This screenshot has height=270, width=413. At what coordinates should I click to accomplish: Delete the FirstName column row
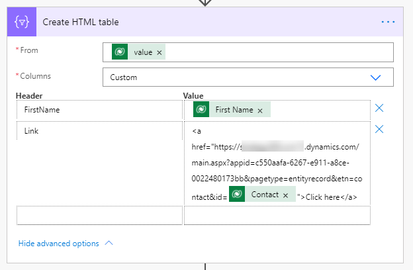click(x=379, y=108)
